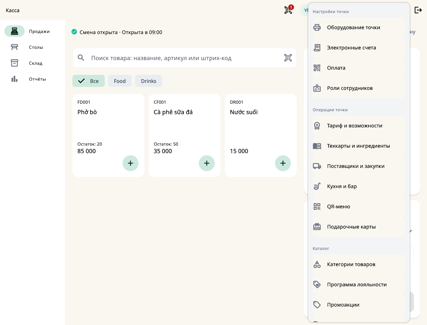Click the CF001 article code
Viewport: 427px width, 325px height.
(160, 102)
